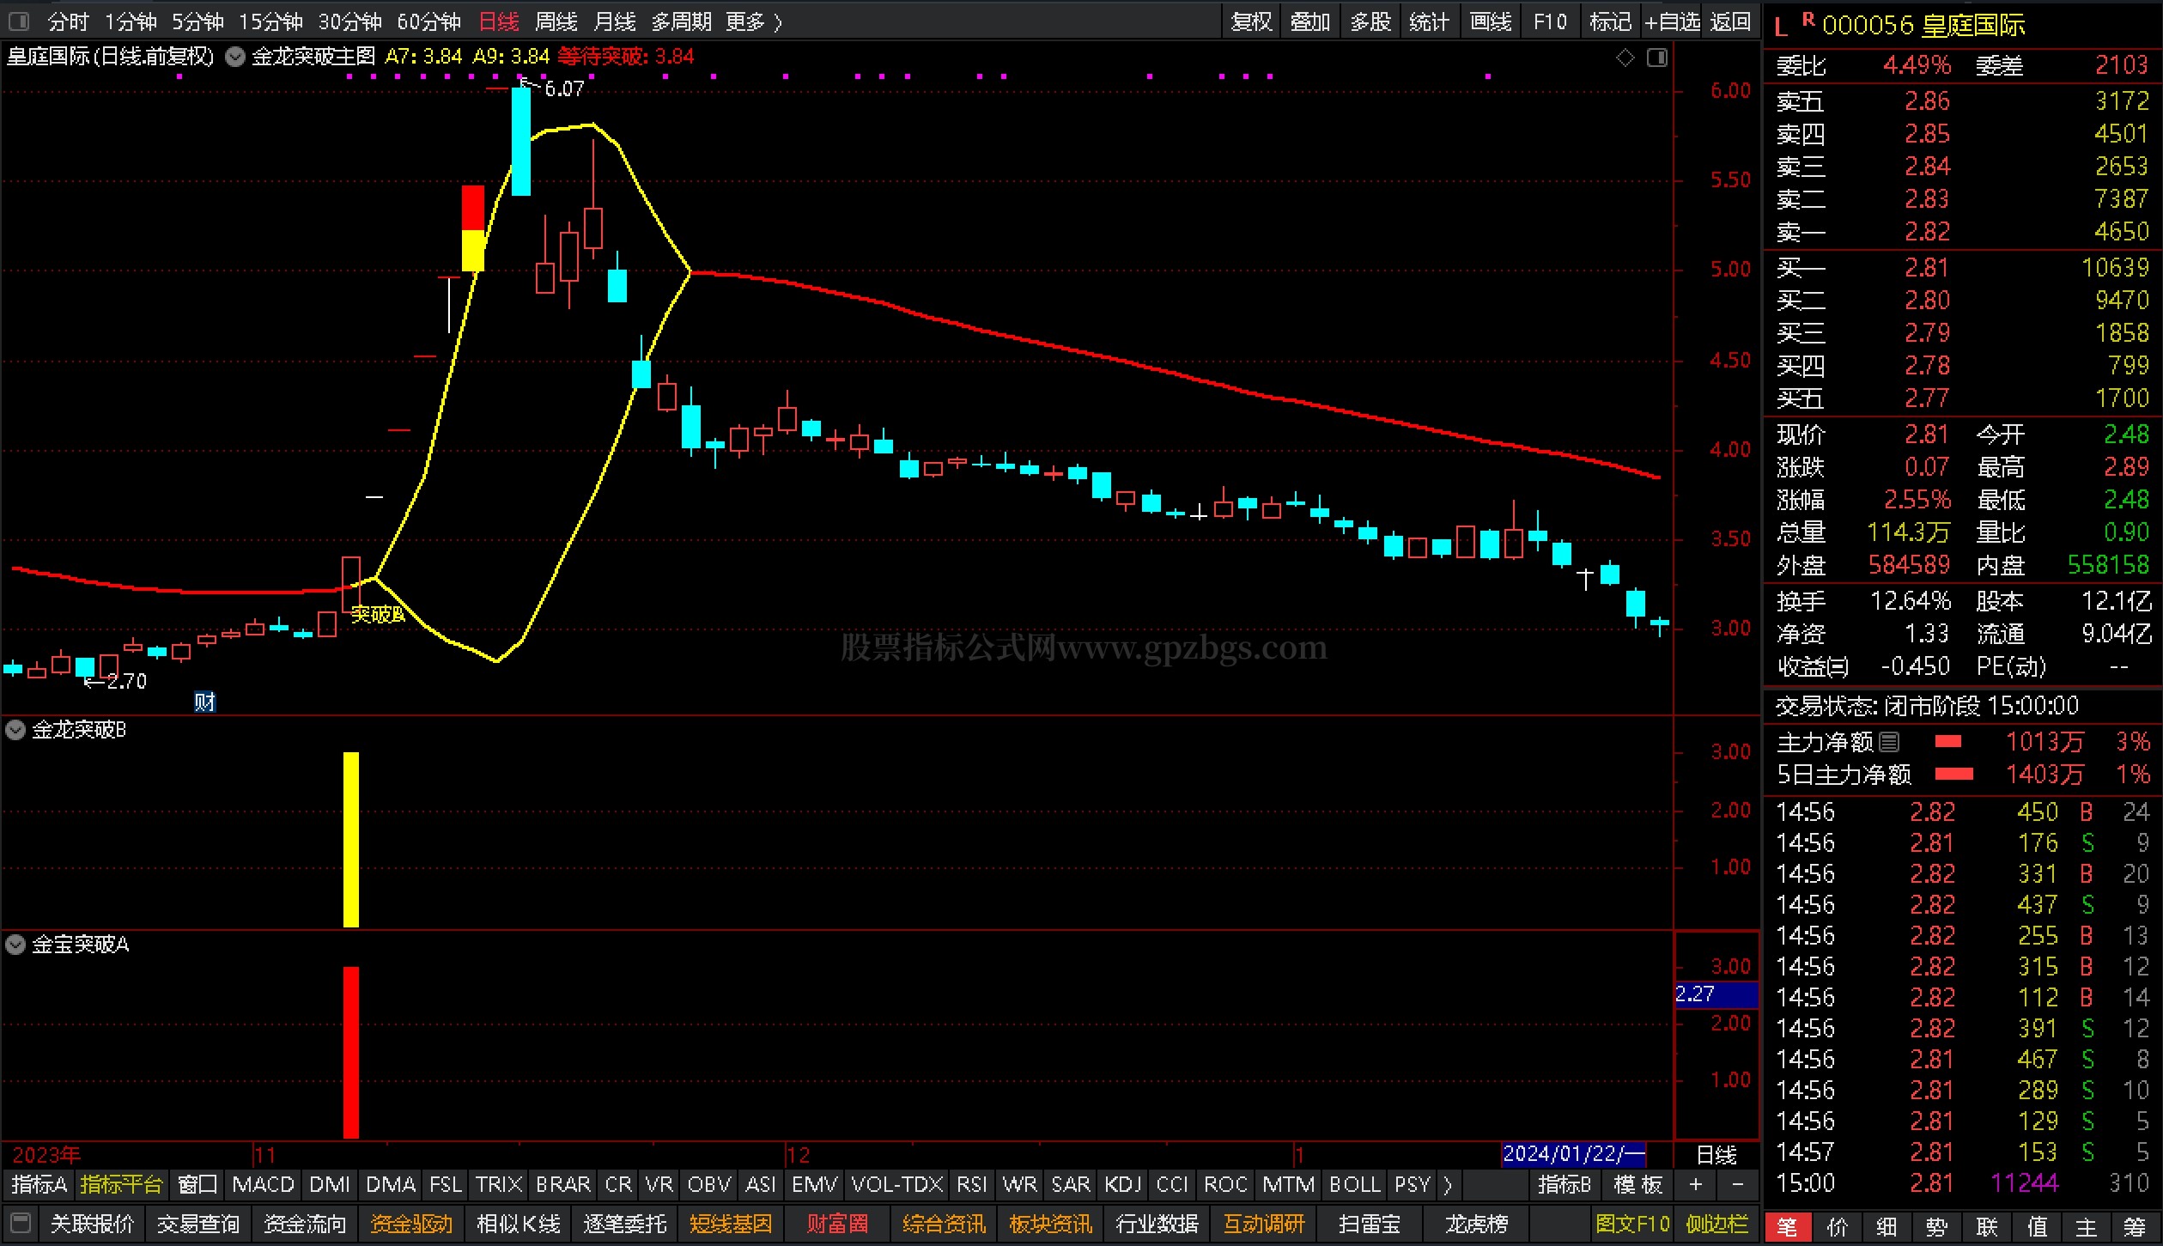Image resolution: width=2163 pixels, height=1246 pixels.
Task: Select the 值 value tab
Action: point(2037,1227)
